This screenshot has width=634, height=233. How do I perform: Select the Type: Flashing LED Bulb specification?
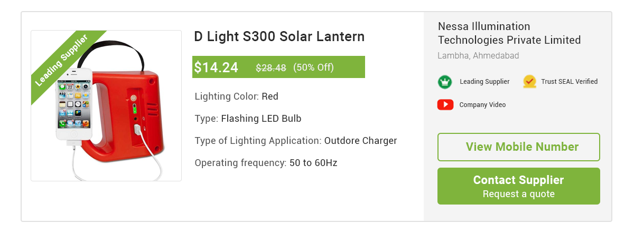248,119
